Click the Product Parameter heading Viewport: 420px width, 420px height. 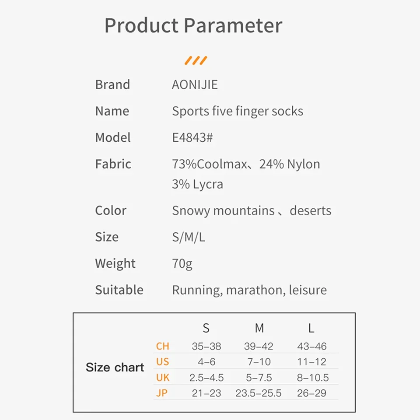(193, 25)
